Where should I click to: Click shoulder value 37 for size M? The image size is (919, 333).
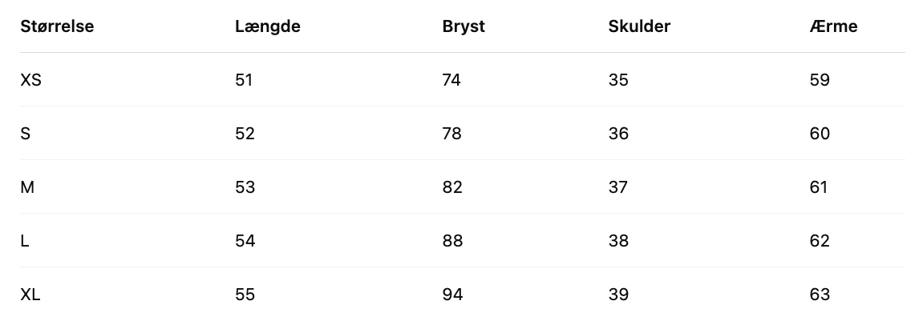tap(618, 187)
